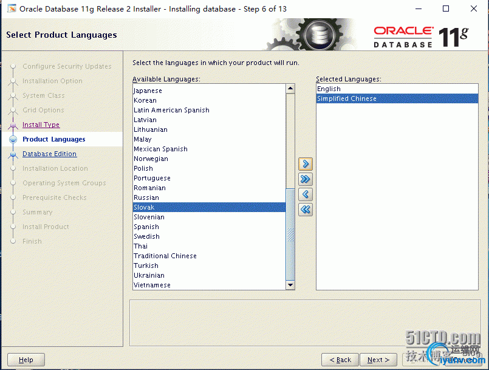Image resolution: width=489 pixels, height=370 pixels.
Task: Select Norwegian in the list
Action: click(209, 159)
